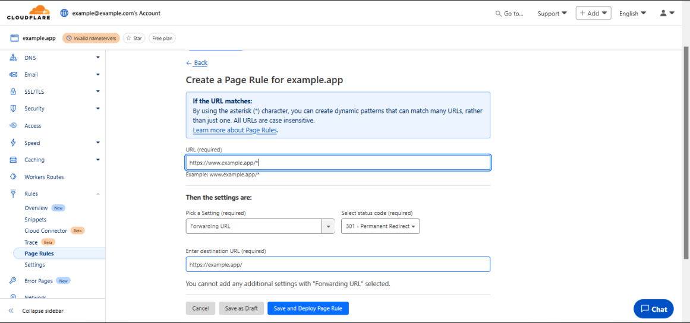
Task: Click the Rules funnel icon
Action: click(x=13, y=194)
